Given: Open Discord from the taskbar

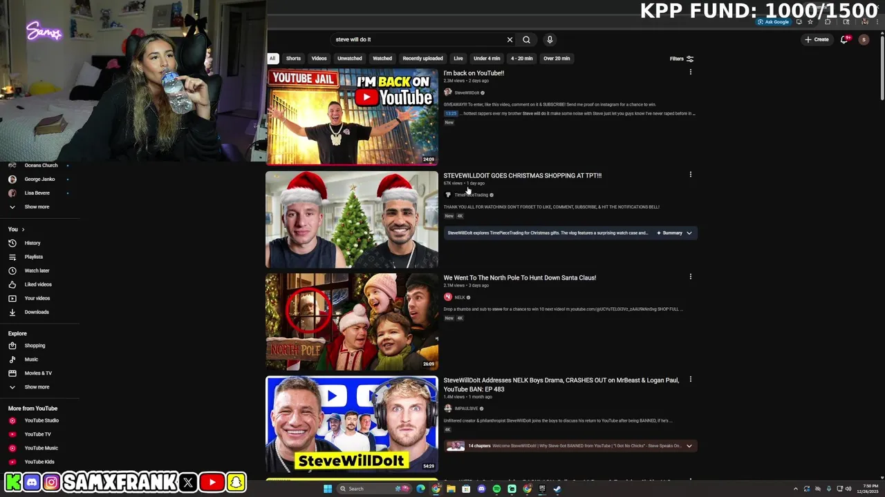Looking at the screenshot, I should 481,489.
